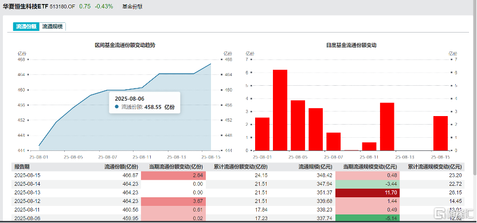This screenshot has height=223, width=477.
Task: Click the 11.70 dark red scale change cell
Action: click(x=367, y=193)
